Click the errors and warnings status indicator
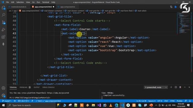Image resolution: width=193 pixels, height=108 pixels. 24,101
